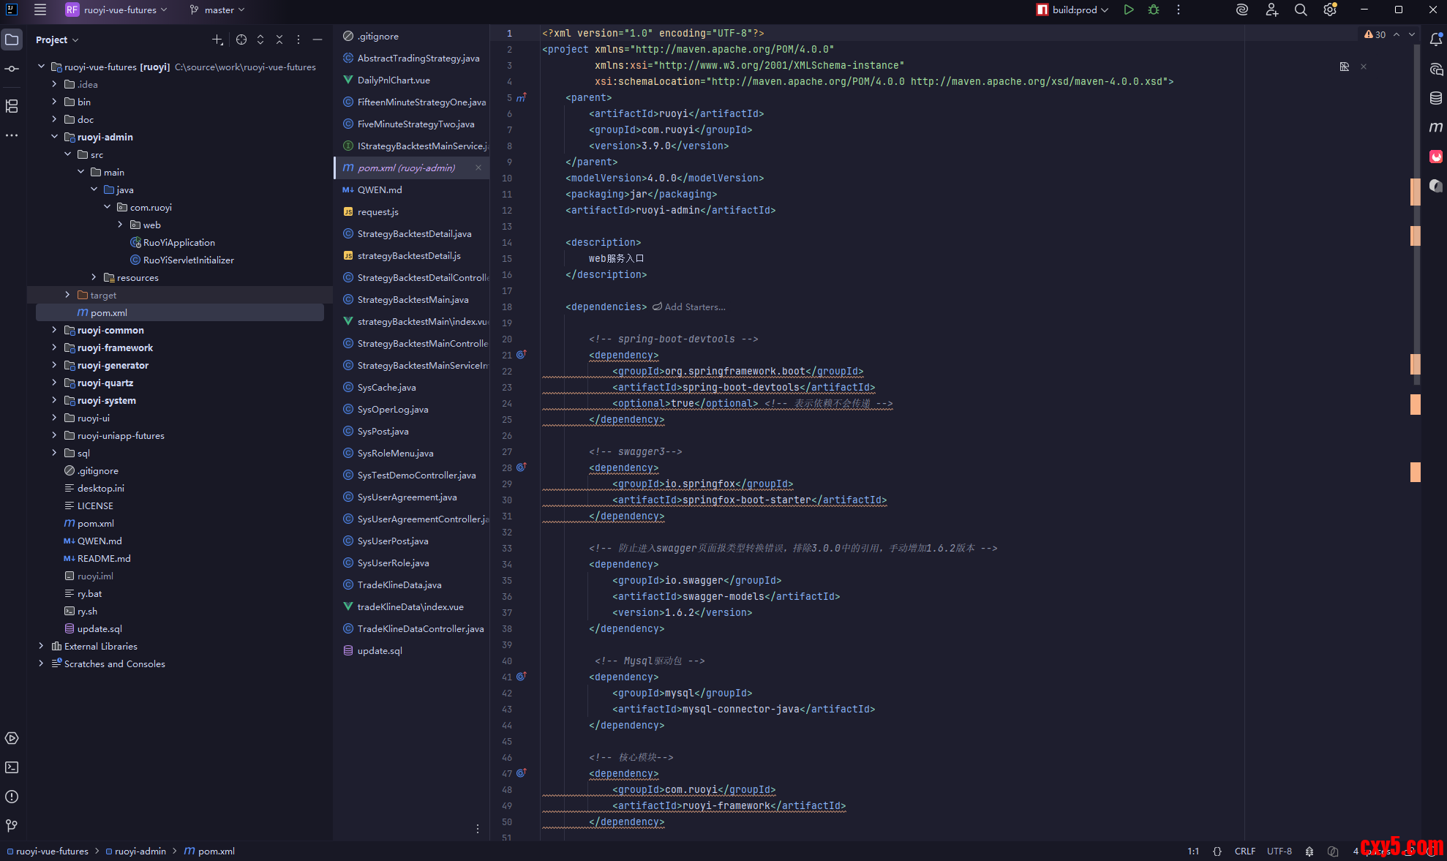The width and height of the screenshot is (1447, 861).
Task: Open the Terminal tool window
Action: pos(12,767)
